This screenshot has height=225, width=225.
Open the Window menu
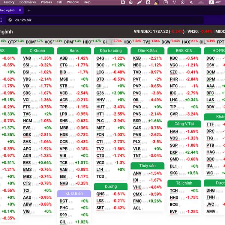73,2
